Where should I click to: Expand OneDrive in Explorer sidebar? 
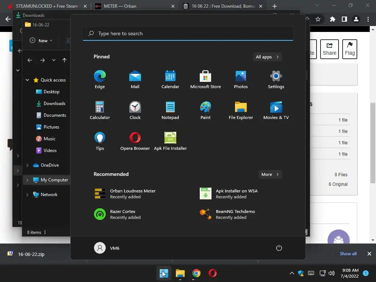(x=27, y=165)
